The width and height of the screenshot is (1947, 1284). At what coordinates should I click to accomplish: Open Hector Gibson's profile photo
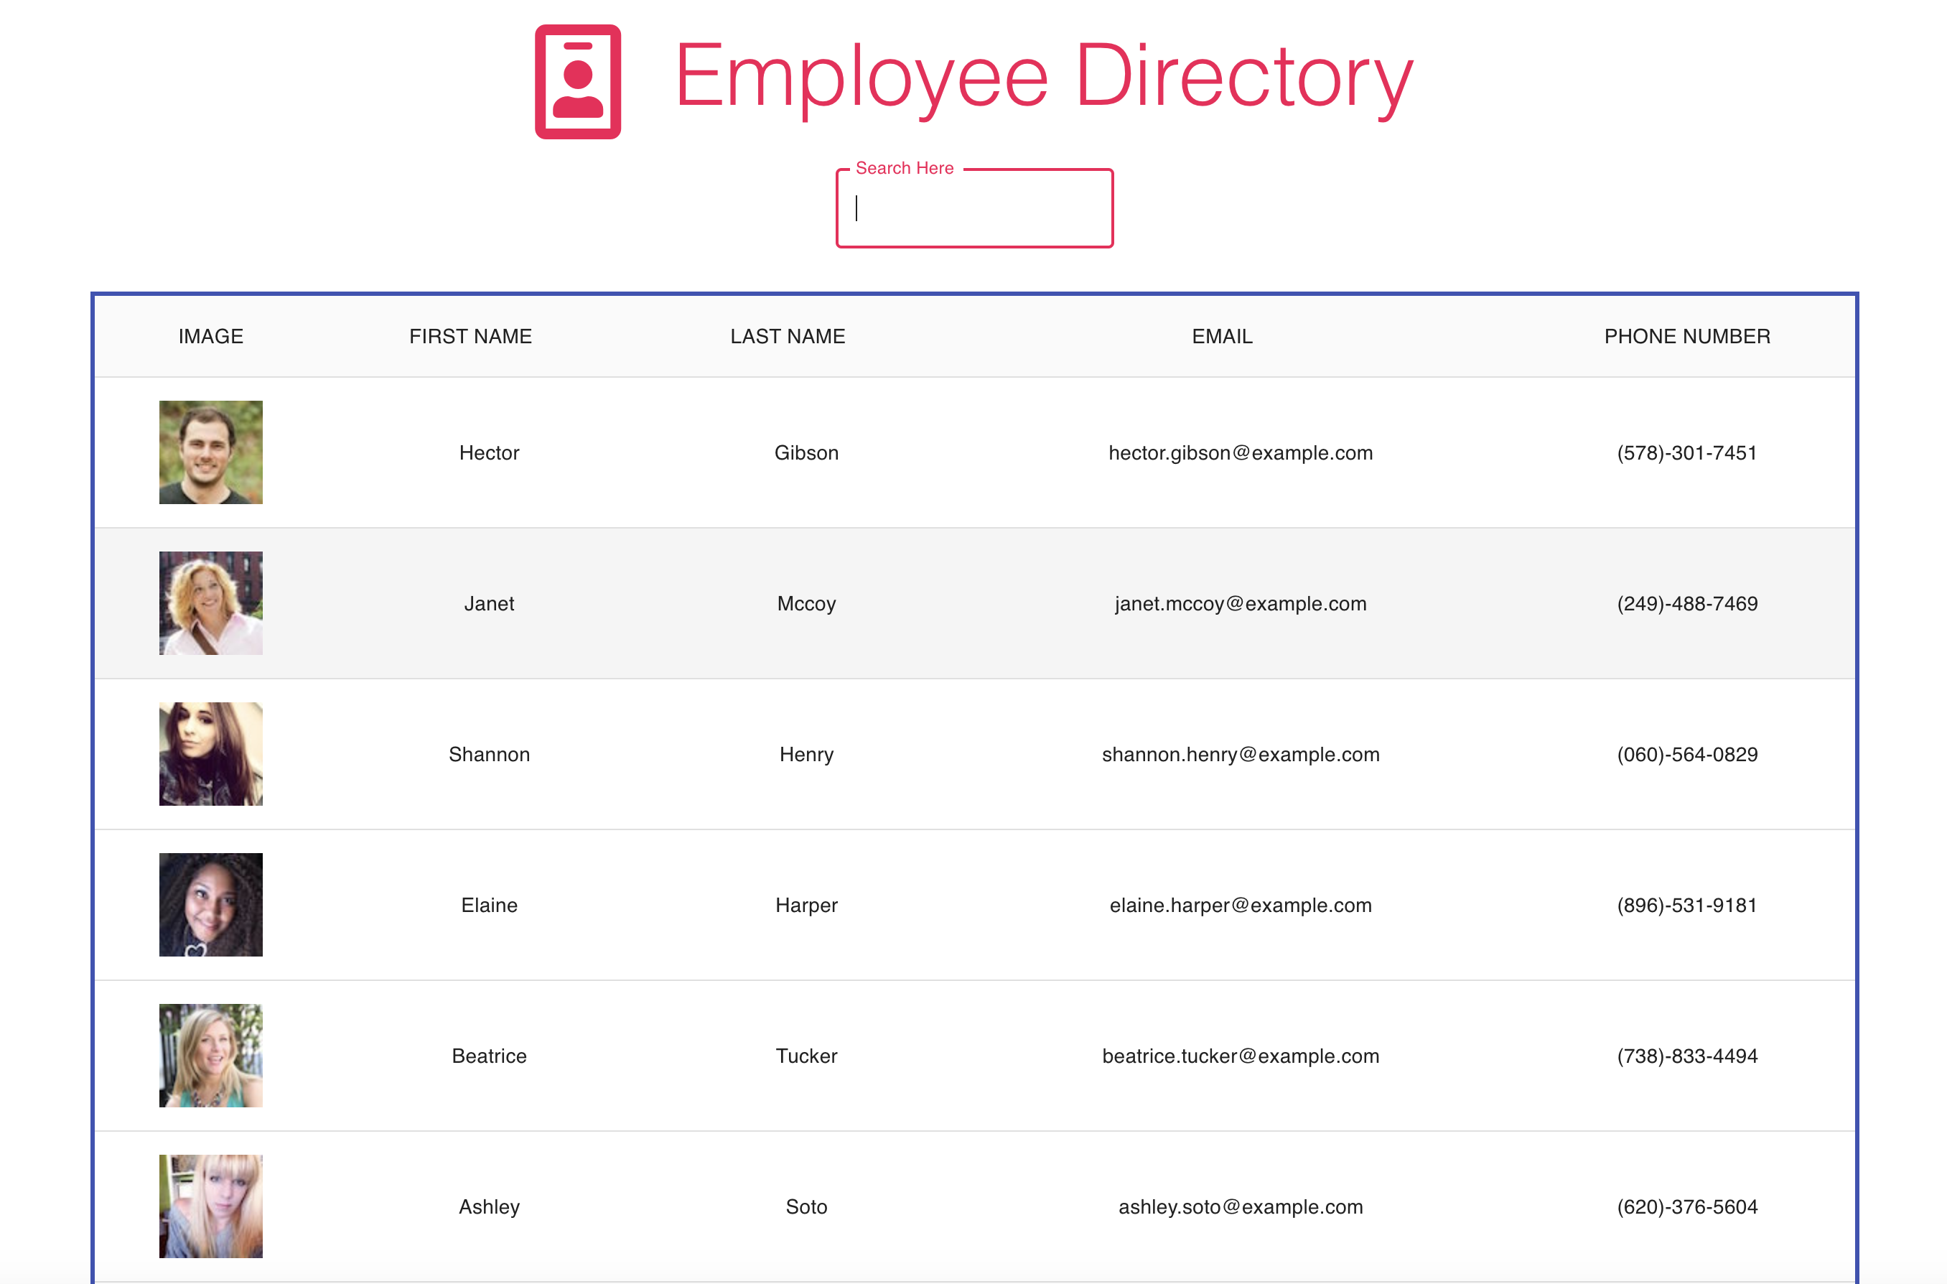(x=210, y=452)
